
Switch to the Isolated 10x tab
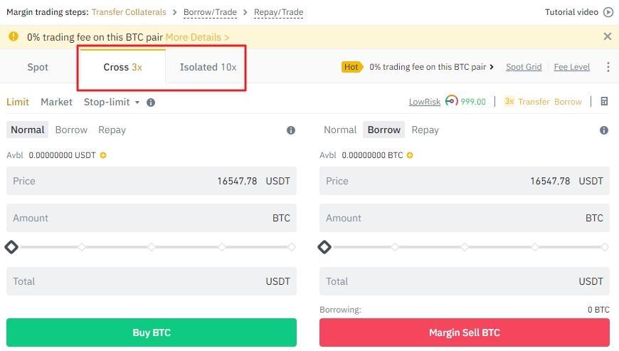pyautogui.click(x=208, y=67)
